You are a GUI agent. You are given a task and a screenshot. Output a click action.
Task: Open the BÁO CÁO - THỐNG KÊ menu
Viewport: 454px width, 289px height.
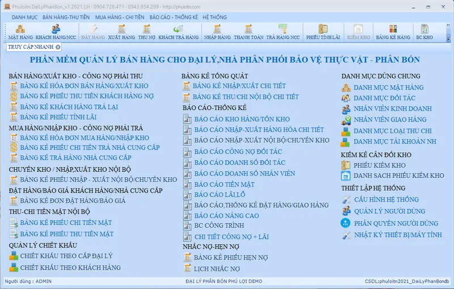pyautogui.click(x=174, y=18)
